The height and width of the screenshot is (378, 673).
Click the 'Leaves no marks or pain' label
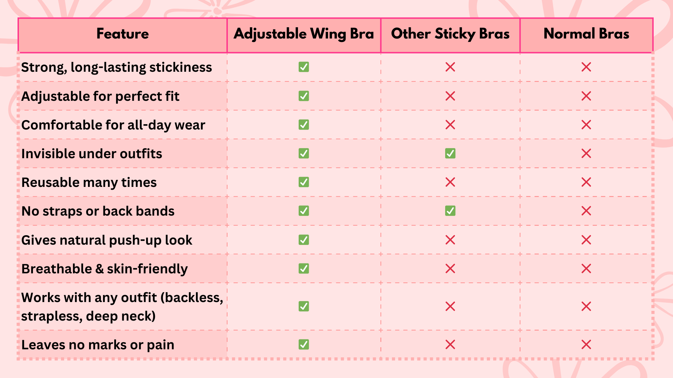click(98, 345)
